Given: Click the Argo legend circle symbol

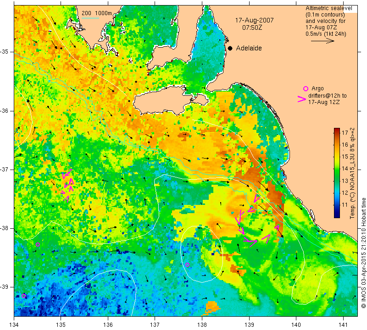Looking at the screenshot, I should pos(306,88).
